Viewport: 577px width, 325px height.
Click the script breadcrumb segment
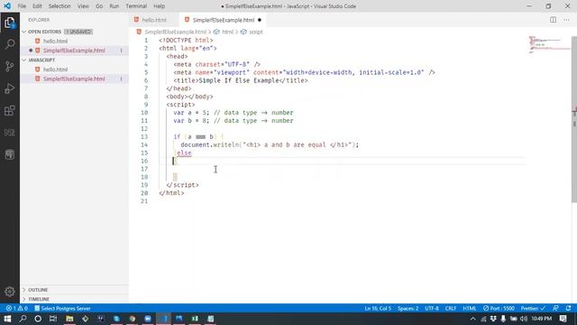pos(256,32)
